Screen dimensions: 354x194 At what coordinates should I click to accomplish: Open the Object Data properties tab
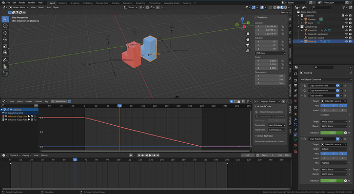[296, 140]
